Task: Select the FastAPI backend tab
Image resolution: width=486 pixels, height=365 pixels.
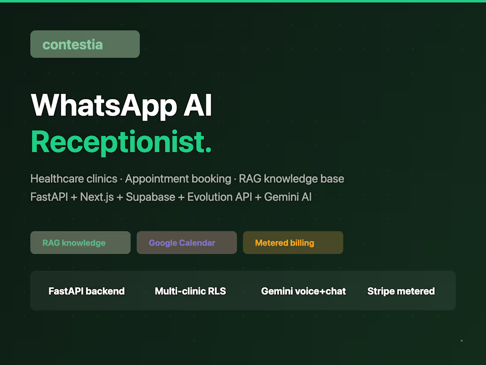Action: [86, 291]
